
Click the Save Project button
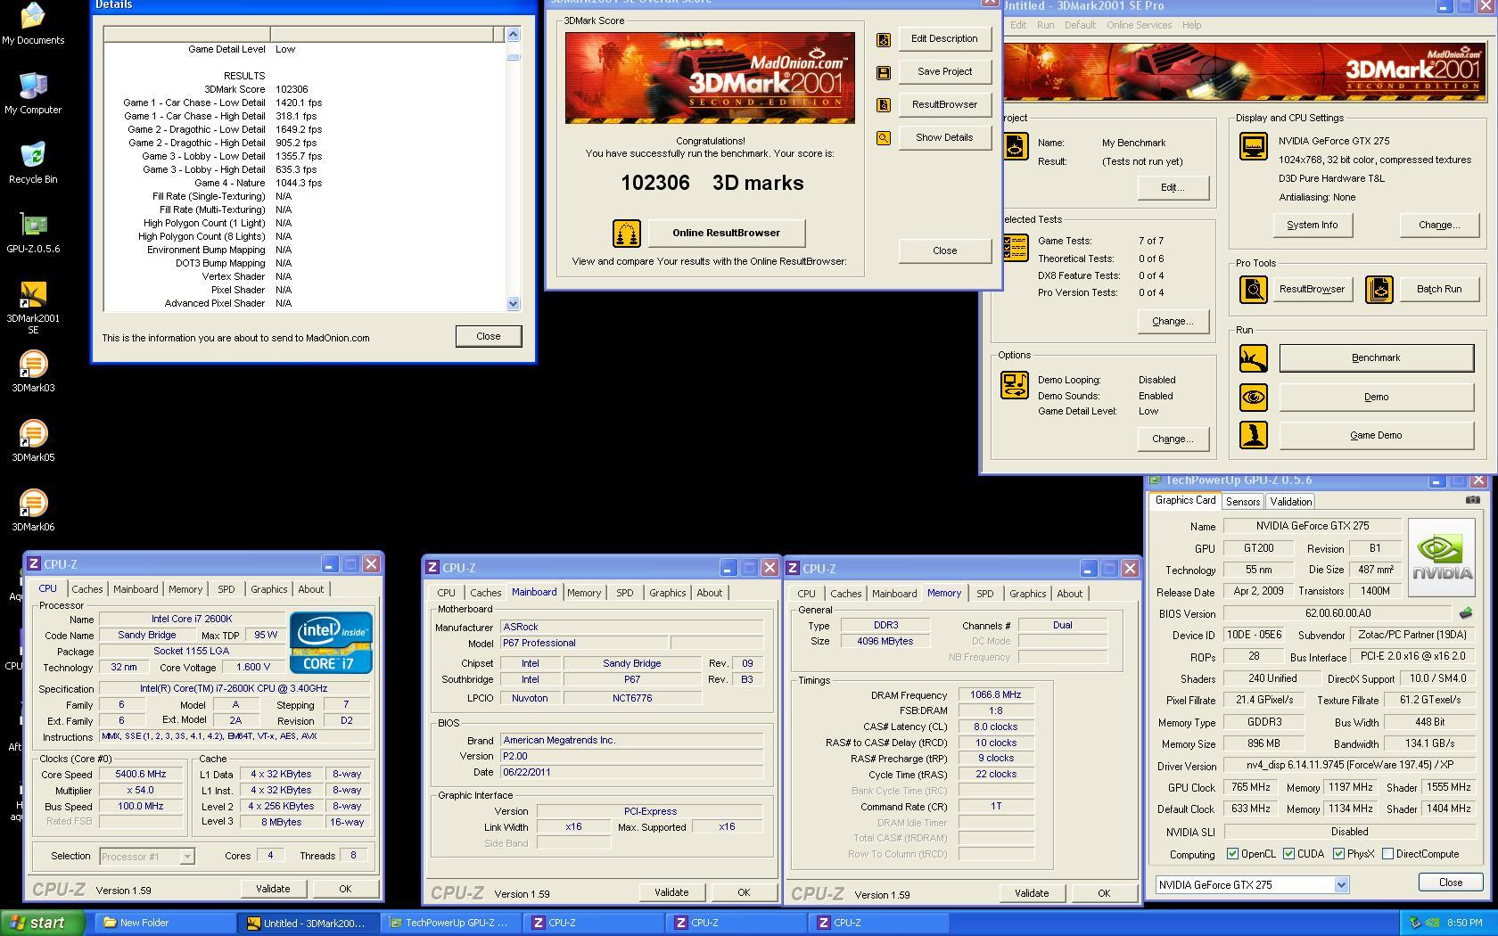tap(944, 71)
